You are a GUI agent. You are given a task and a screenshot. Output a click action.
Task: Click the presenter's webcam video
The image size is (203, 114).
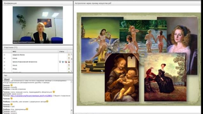(38, 25)
